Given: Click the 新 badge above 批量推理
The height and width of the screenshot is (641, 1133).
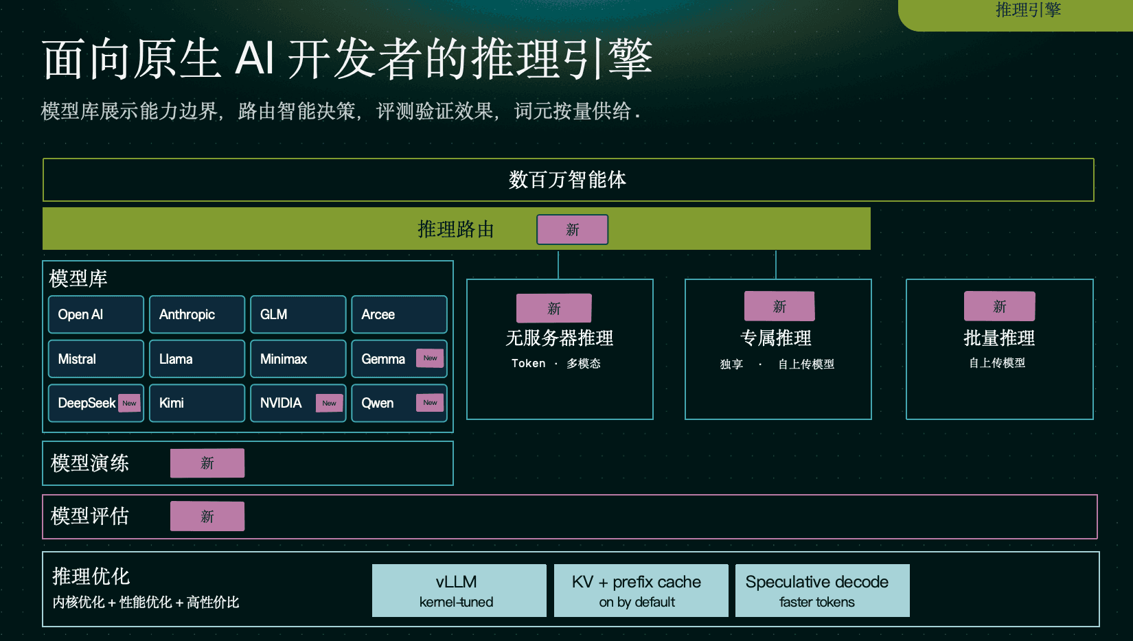Looking at the screenshot, I should click(x=1000, y=306).
